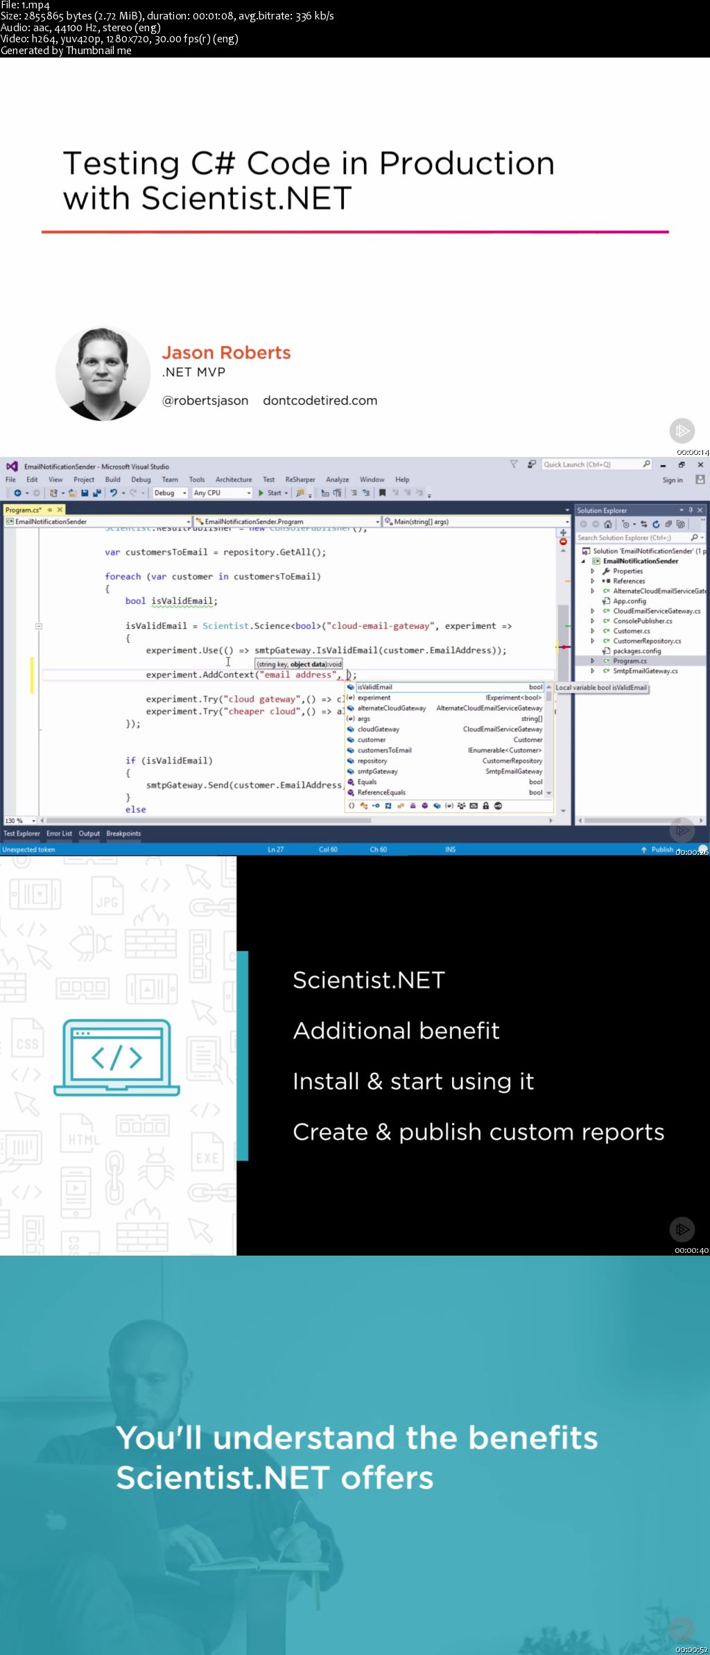This screenshot has width=710, height=1655.
Task: Open the Architecture menu
Action: click(x=234, y=480)
